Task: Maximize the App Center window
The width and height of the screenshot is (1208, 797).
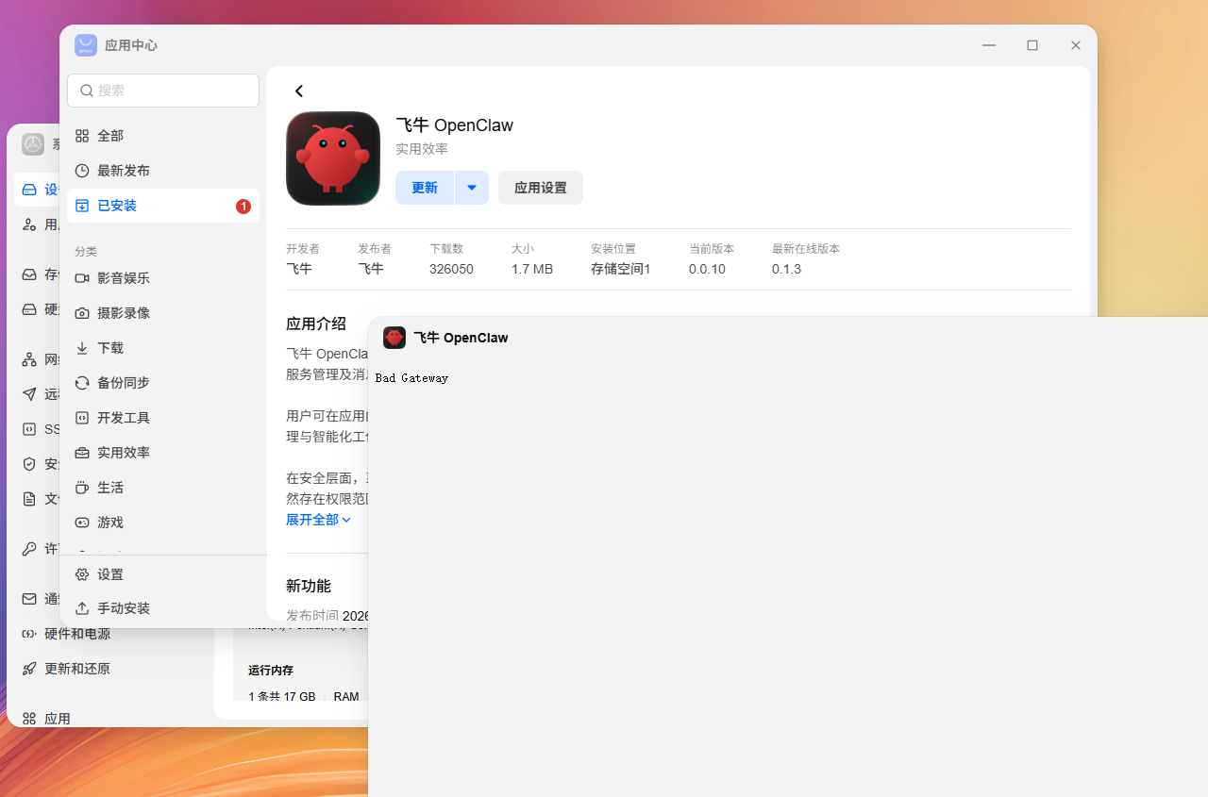Action: 1032,45
